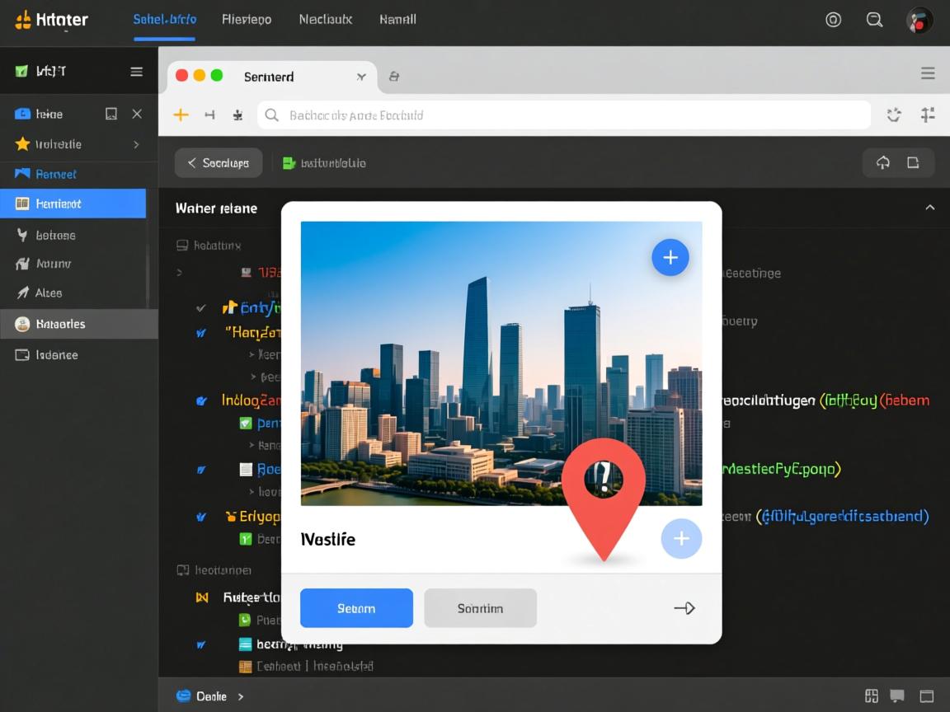Screen dimensions: 950x712
Task: Toggle the green checkbox under Inologzan
Action: (x=245, y=424)
